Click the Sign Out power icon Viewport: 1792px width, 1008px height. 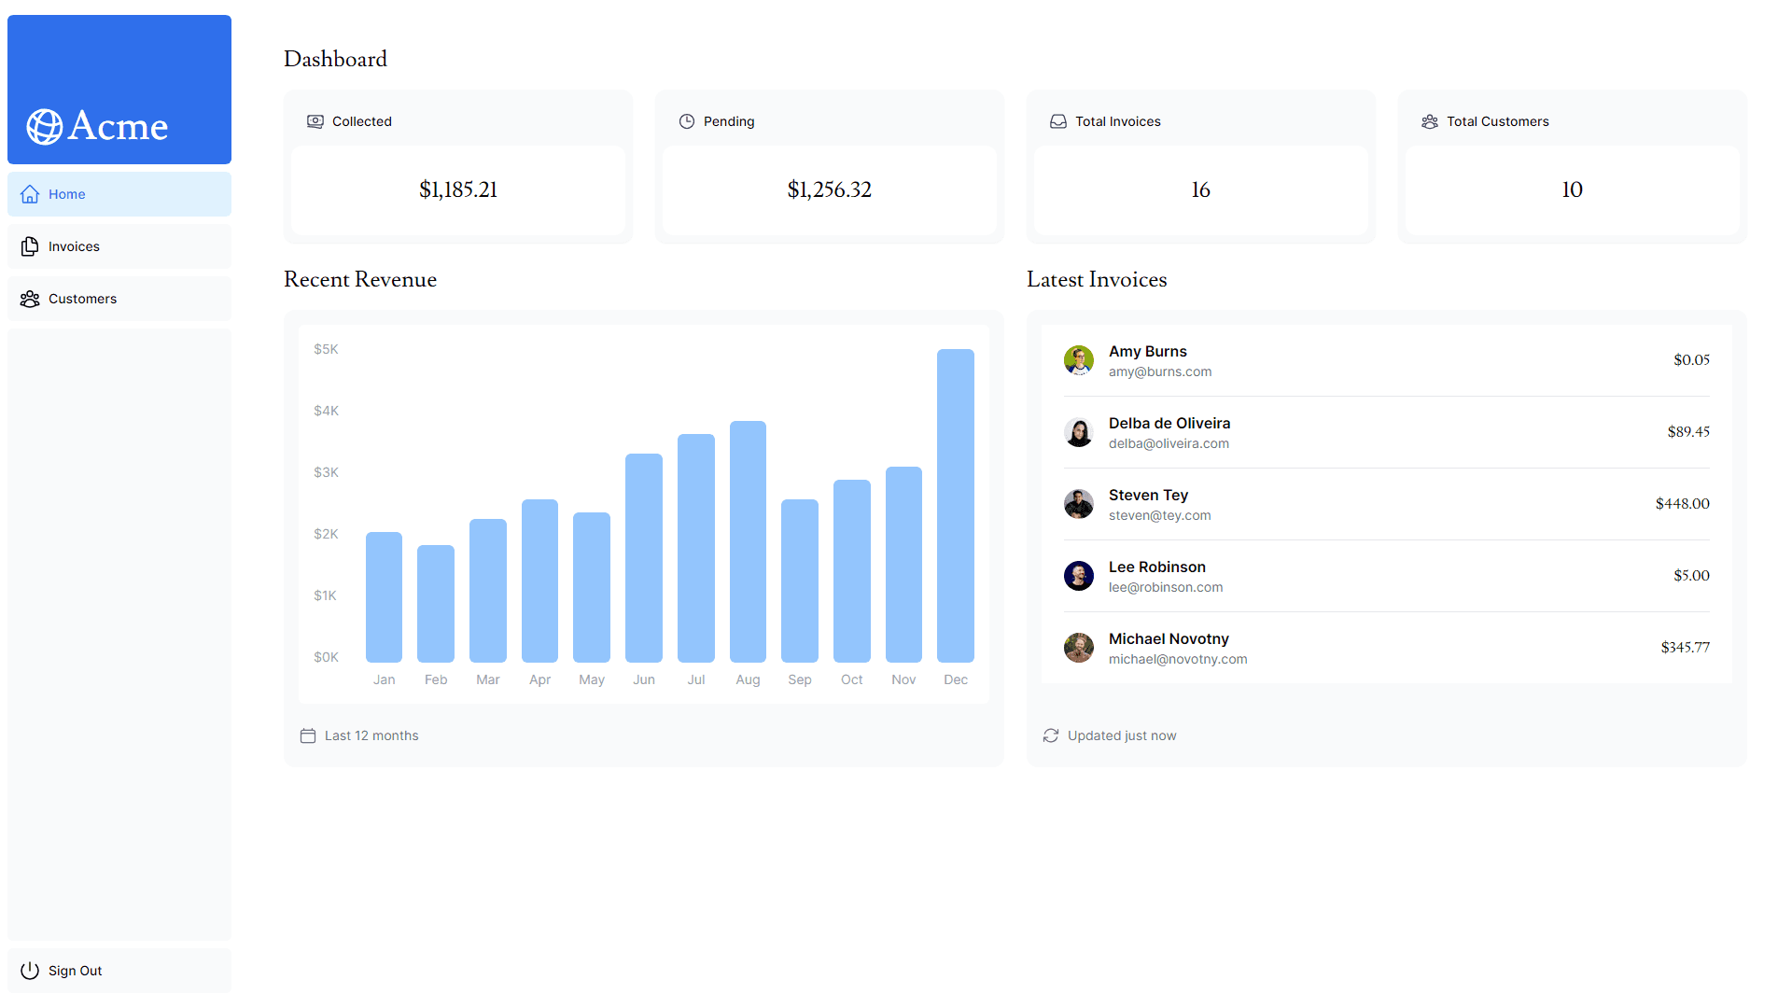click(30, 971)
